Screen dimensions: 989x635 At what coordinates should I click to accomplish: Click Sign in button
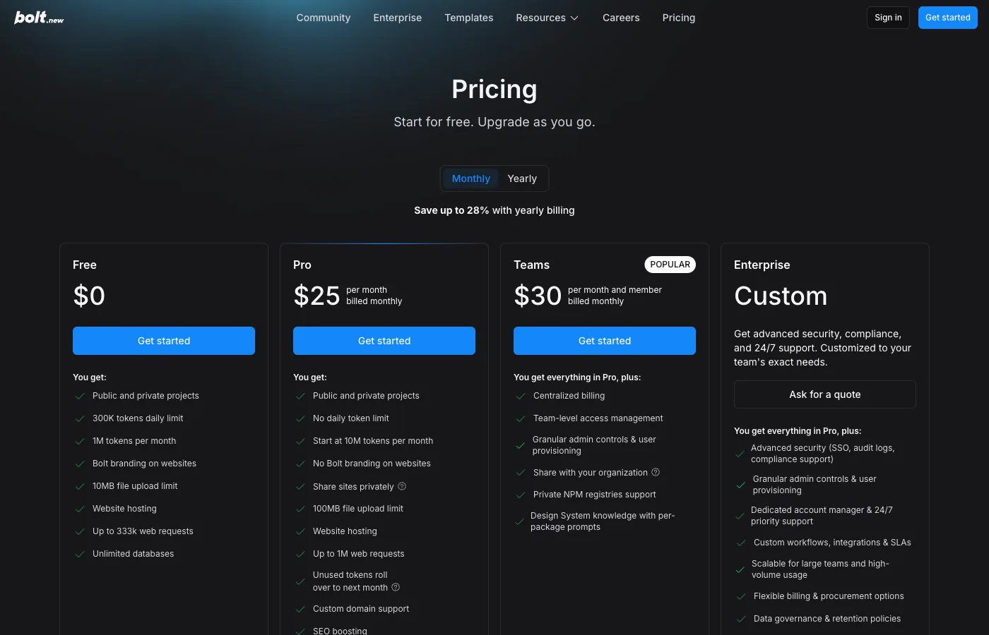pyautogui.click(x=888, y=18)
